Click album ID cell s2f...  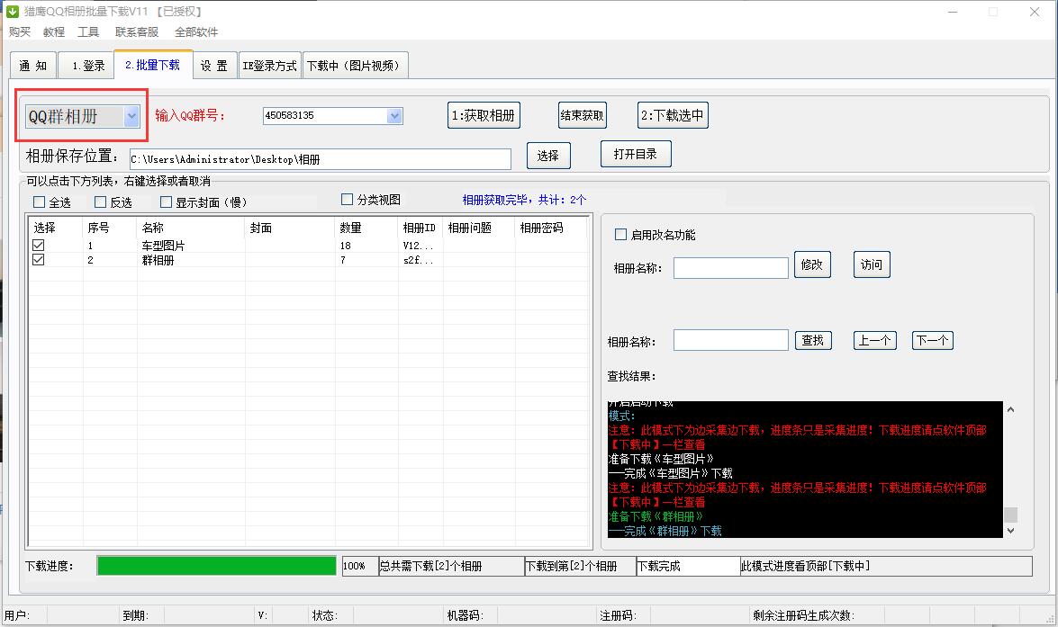[x=419, y=260]
